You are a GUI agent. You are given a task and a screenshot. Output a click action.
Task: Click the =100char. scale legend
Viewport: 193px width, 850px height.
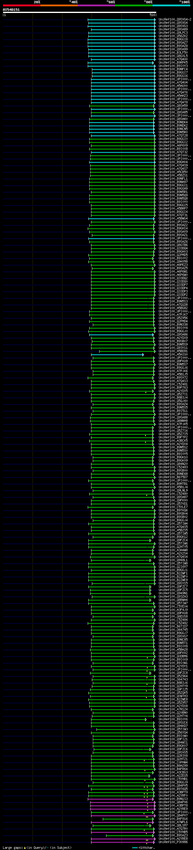(x=143, y=847)
